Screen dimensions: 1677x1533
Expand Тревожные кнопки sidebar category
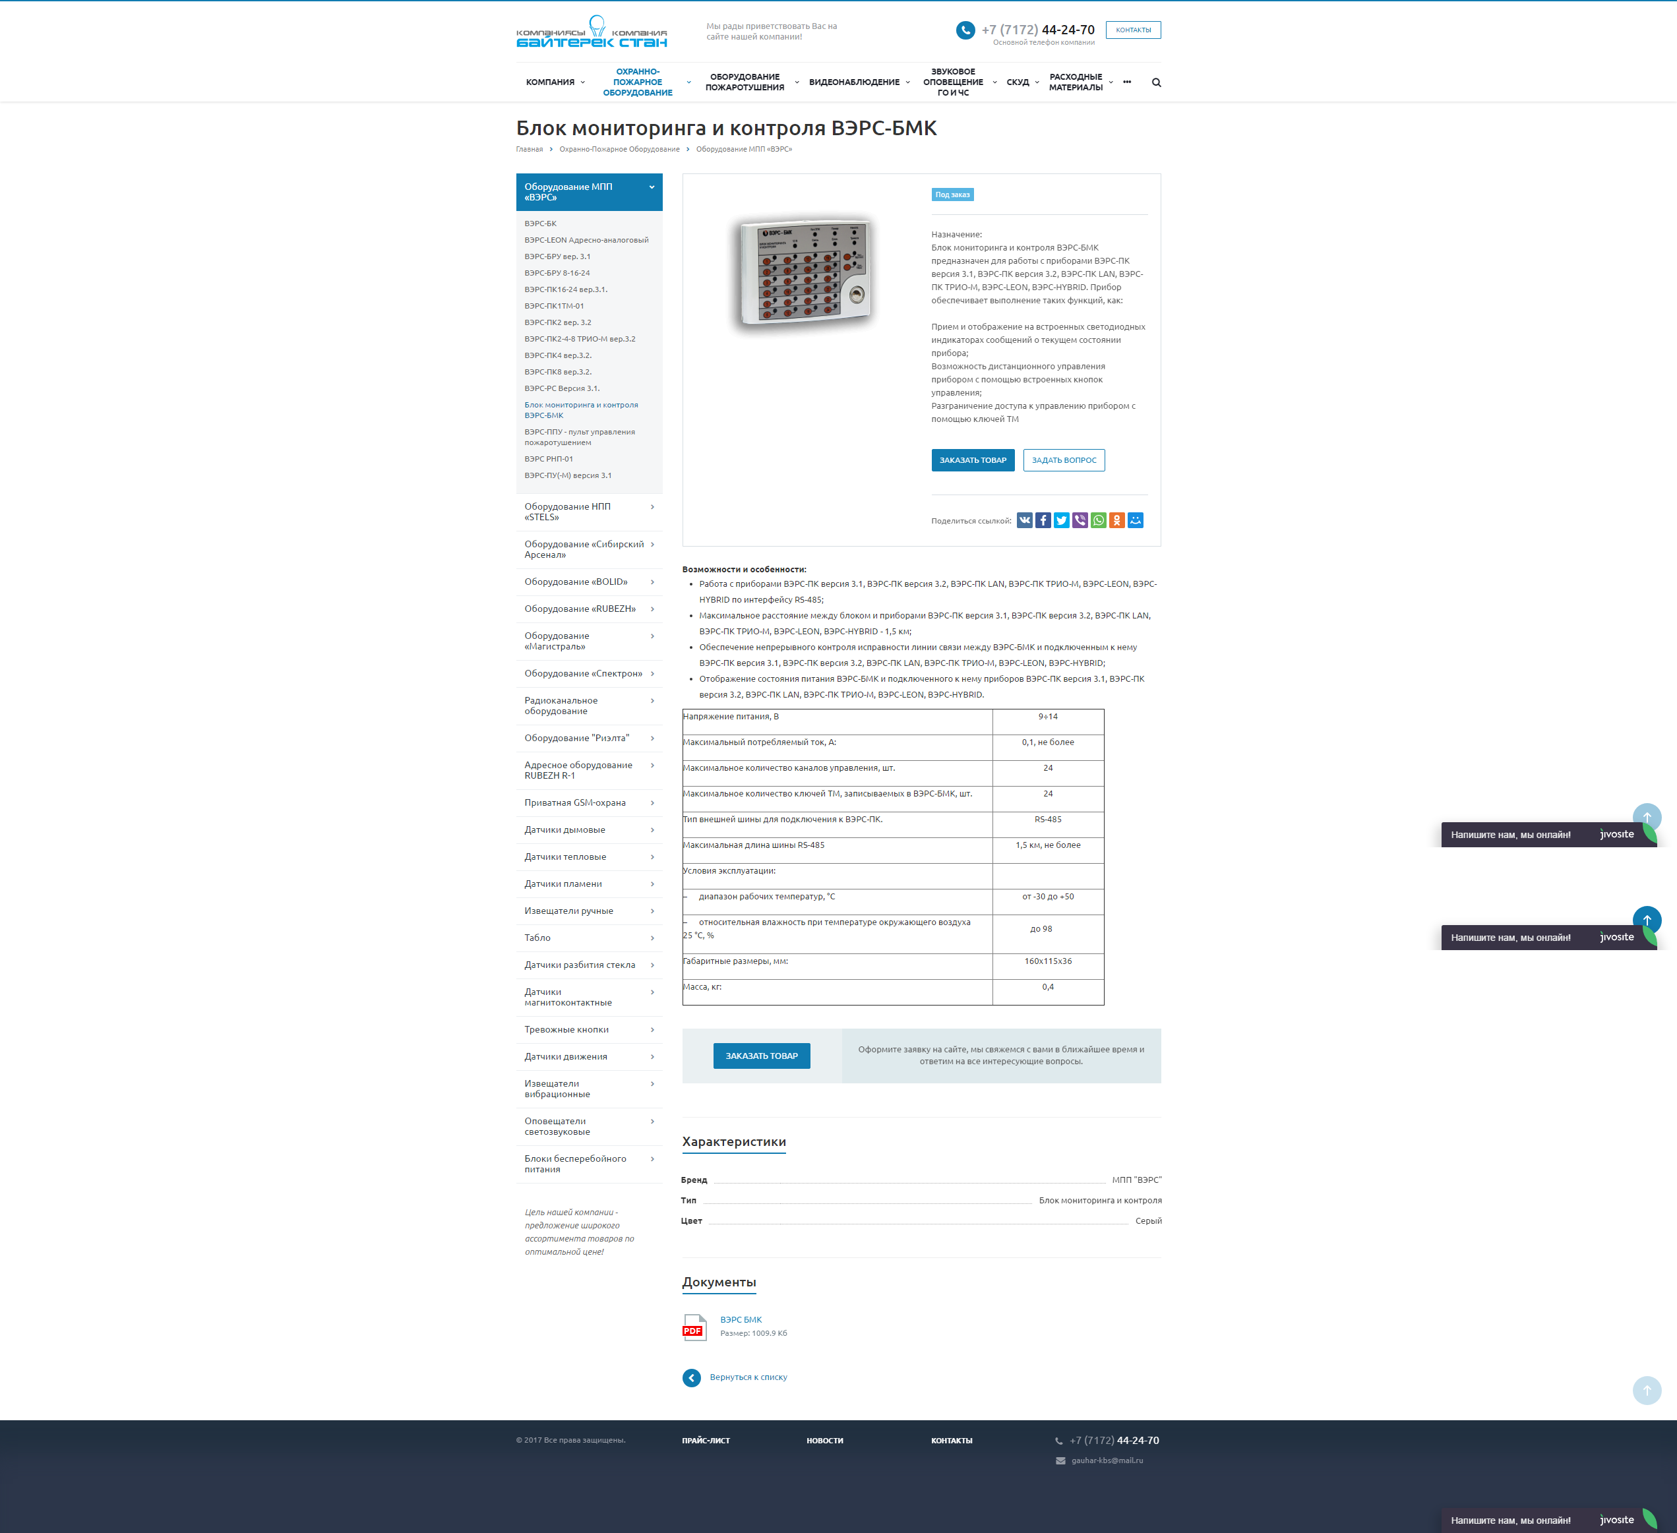(652, 1030)
